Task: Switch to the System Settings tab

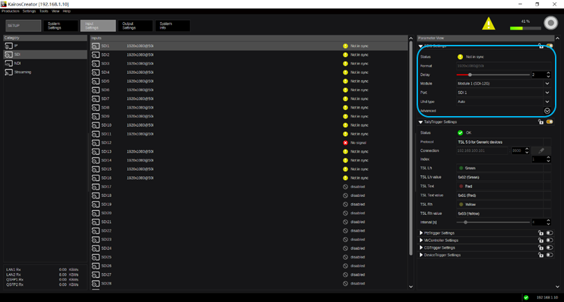Action: coord(60,26)
